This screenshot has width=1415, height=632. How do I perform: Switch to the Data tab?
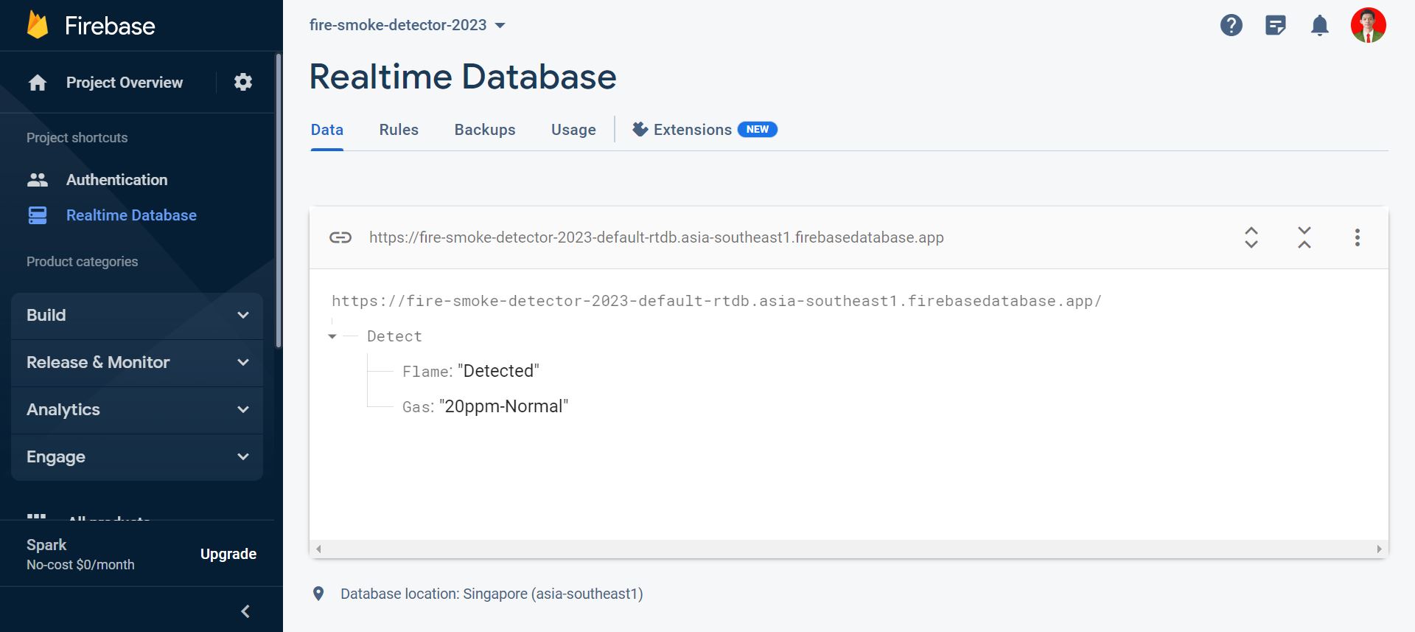(327, 130)
